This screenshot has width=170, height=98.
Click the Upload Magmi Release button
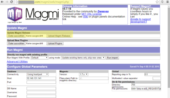click(x=59, y=36)
